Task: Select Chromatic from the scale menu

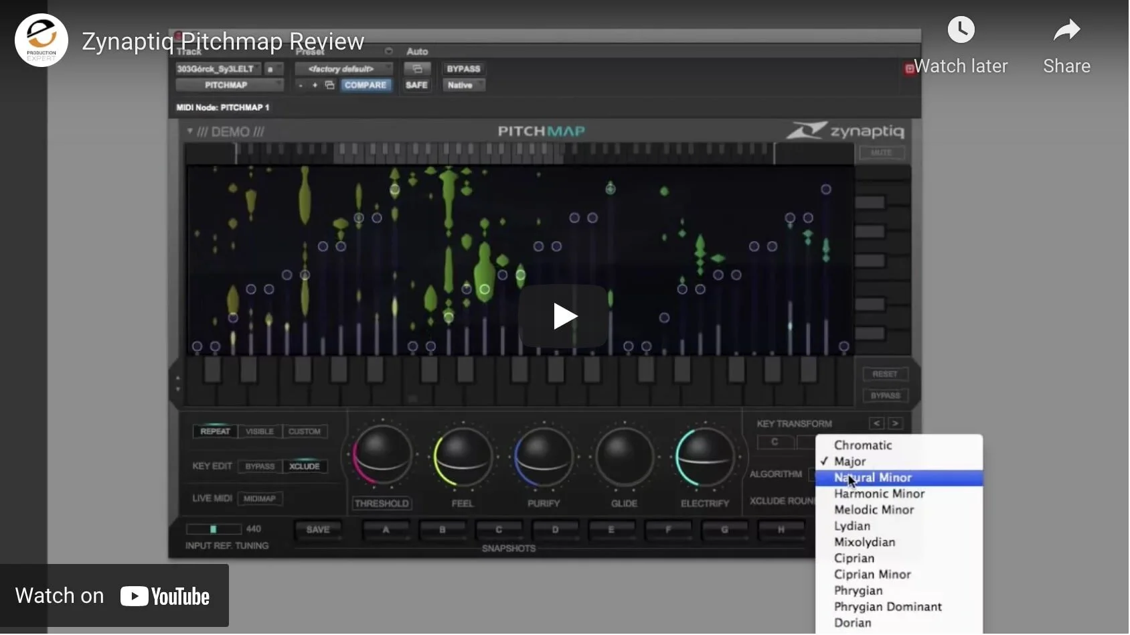Action: (x=899, y=445)
